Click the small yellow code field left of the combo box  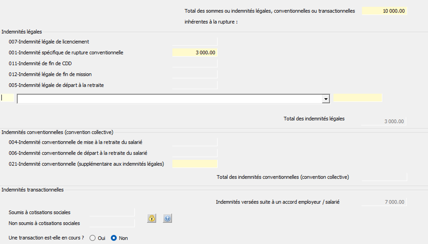click(7, 98)
